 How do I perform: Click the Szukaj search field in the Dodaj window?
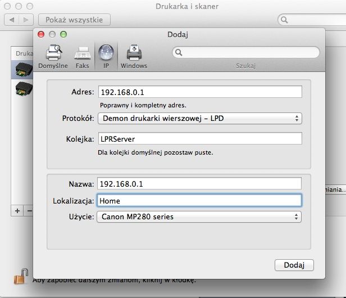pos(246,52)
